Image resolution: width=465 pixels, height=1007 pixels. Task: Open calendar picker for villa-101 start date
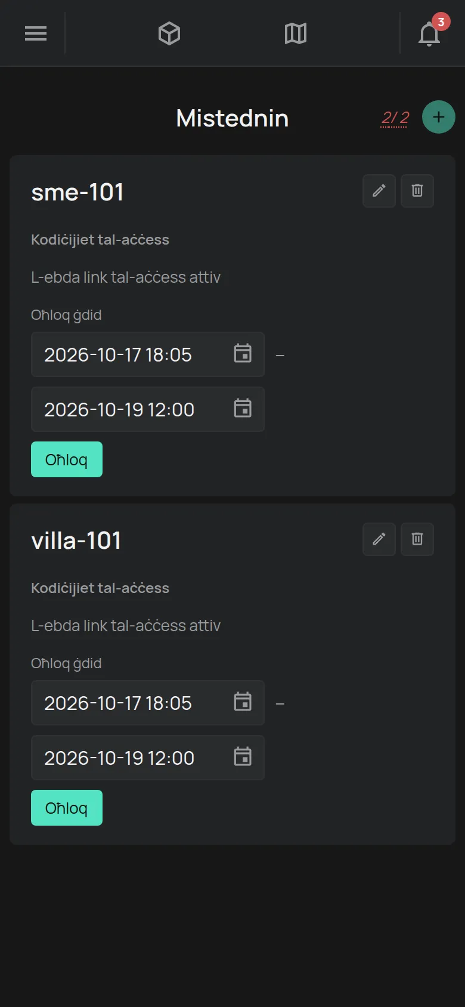pos(243,702)
